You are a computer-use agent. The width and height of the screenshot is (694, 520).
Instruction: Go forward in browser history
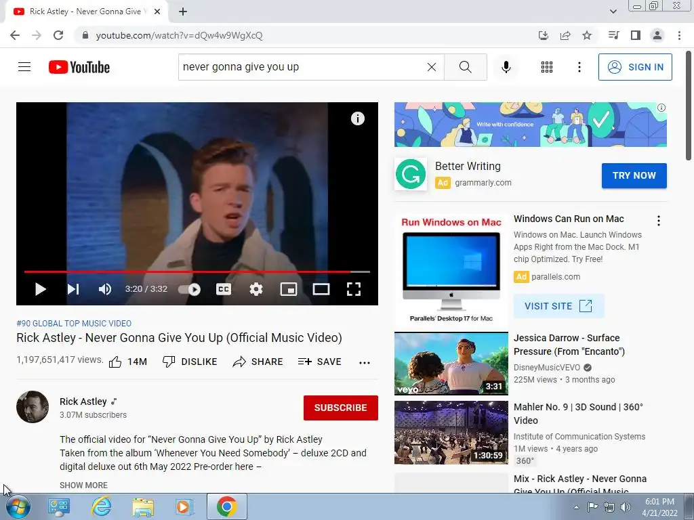tap(37, 35)
